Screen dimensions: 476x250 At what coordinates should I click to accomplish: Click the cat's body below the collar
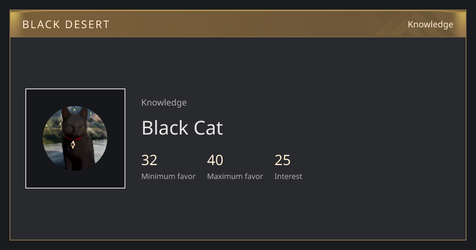click(77, 157)
